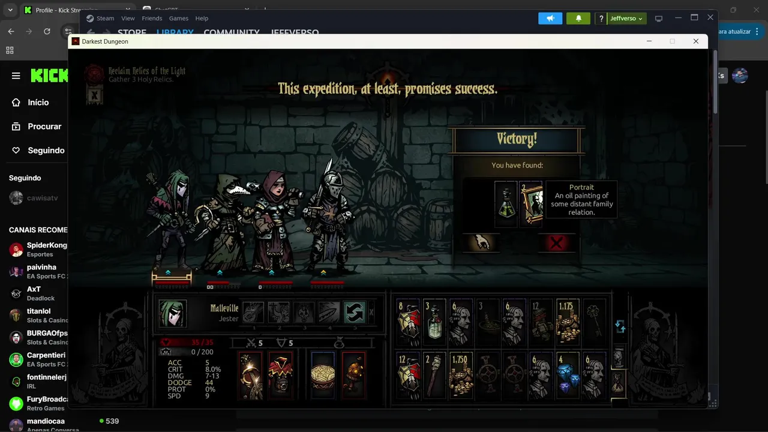This screenshot has height=432, width=768.
Task: Click the Steam question mark button
Action: 601,19
